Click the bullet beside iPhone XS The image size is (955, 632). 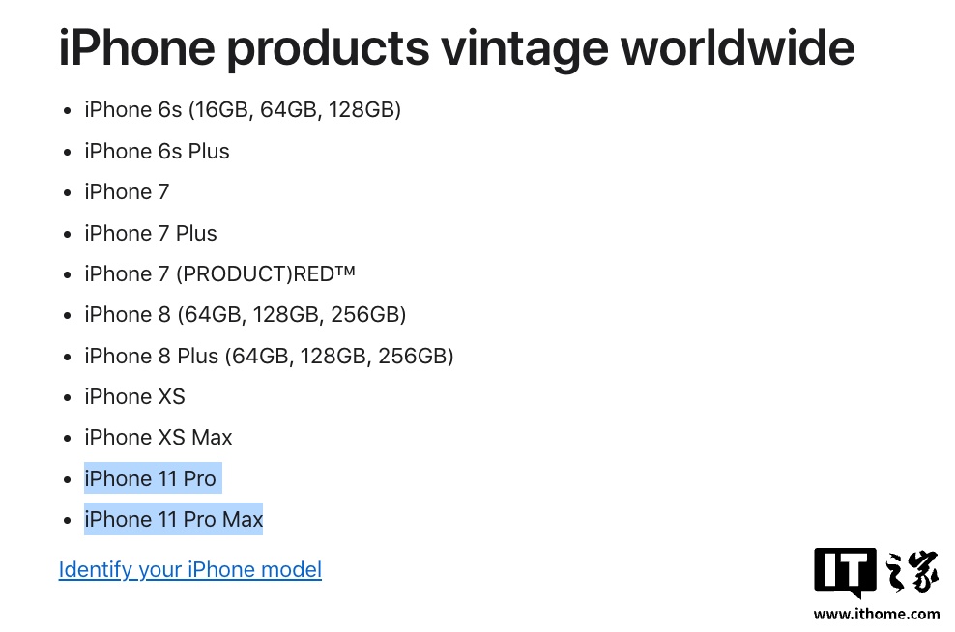(67, 397)
